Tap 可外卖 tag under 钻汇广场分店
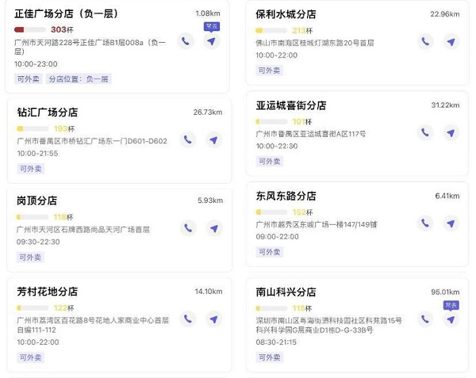This screenshot has height=378, width=476. point(31,168)
